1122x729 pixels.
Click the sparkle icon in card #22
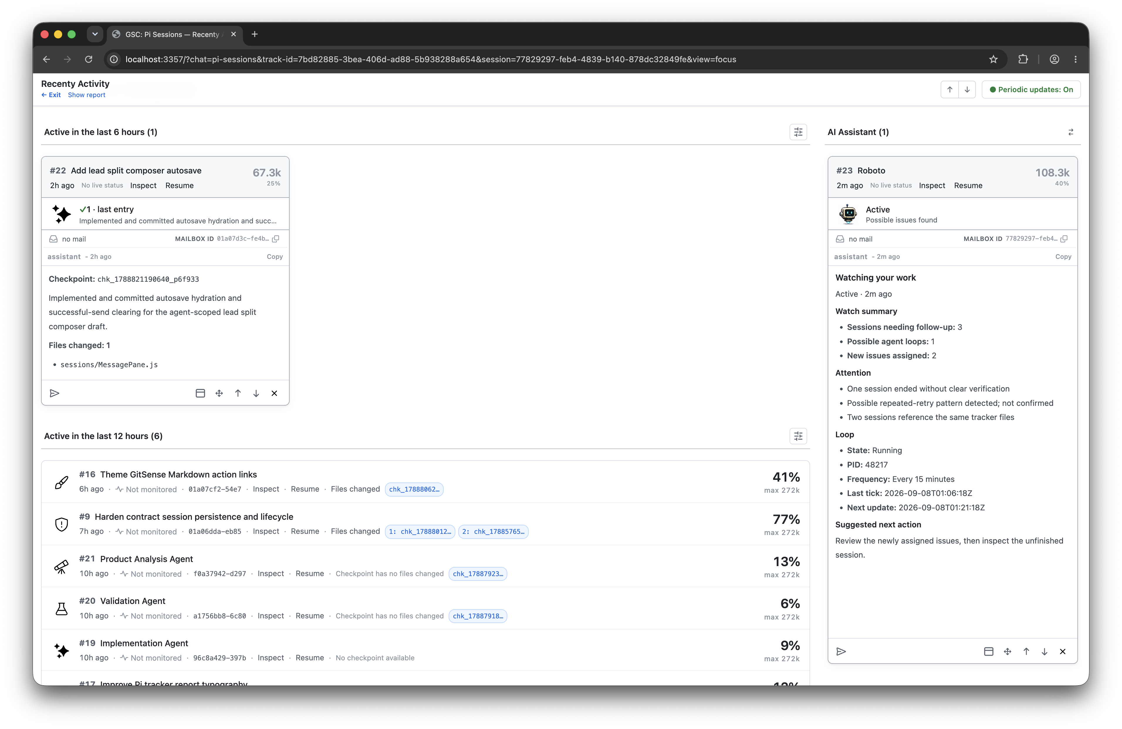tap(61, 215)
